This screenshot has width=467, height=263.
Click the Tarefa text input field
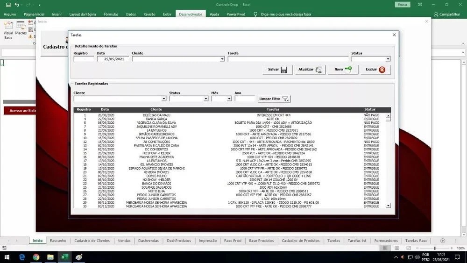pyautogui.click(x=288, y=59)
